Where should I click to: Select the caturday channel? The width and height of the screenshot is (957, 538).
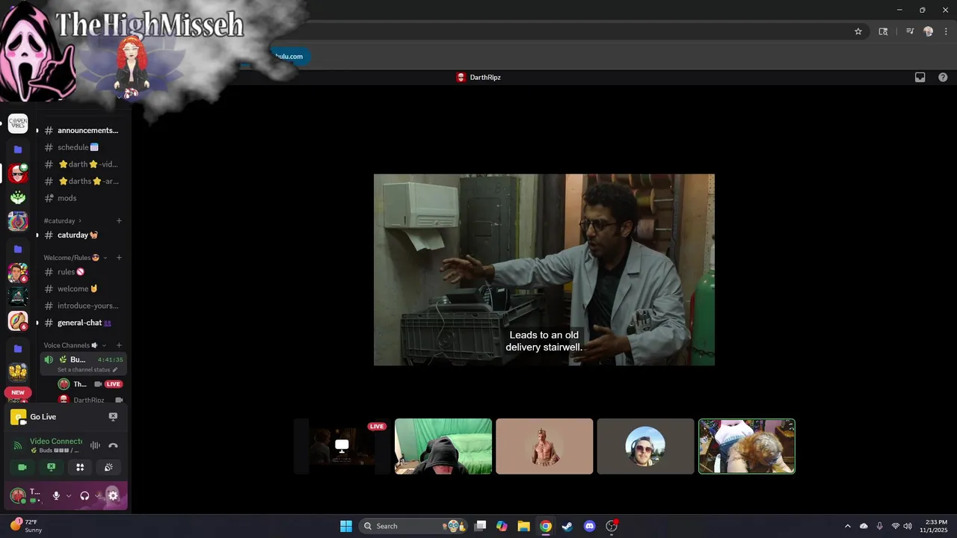(x=83, y=235)
